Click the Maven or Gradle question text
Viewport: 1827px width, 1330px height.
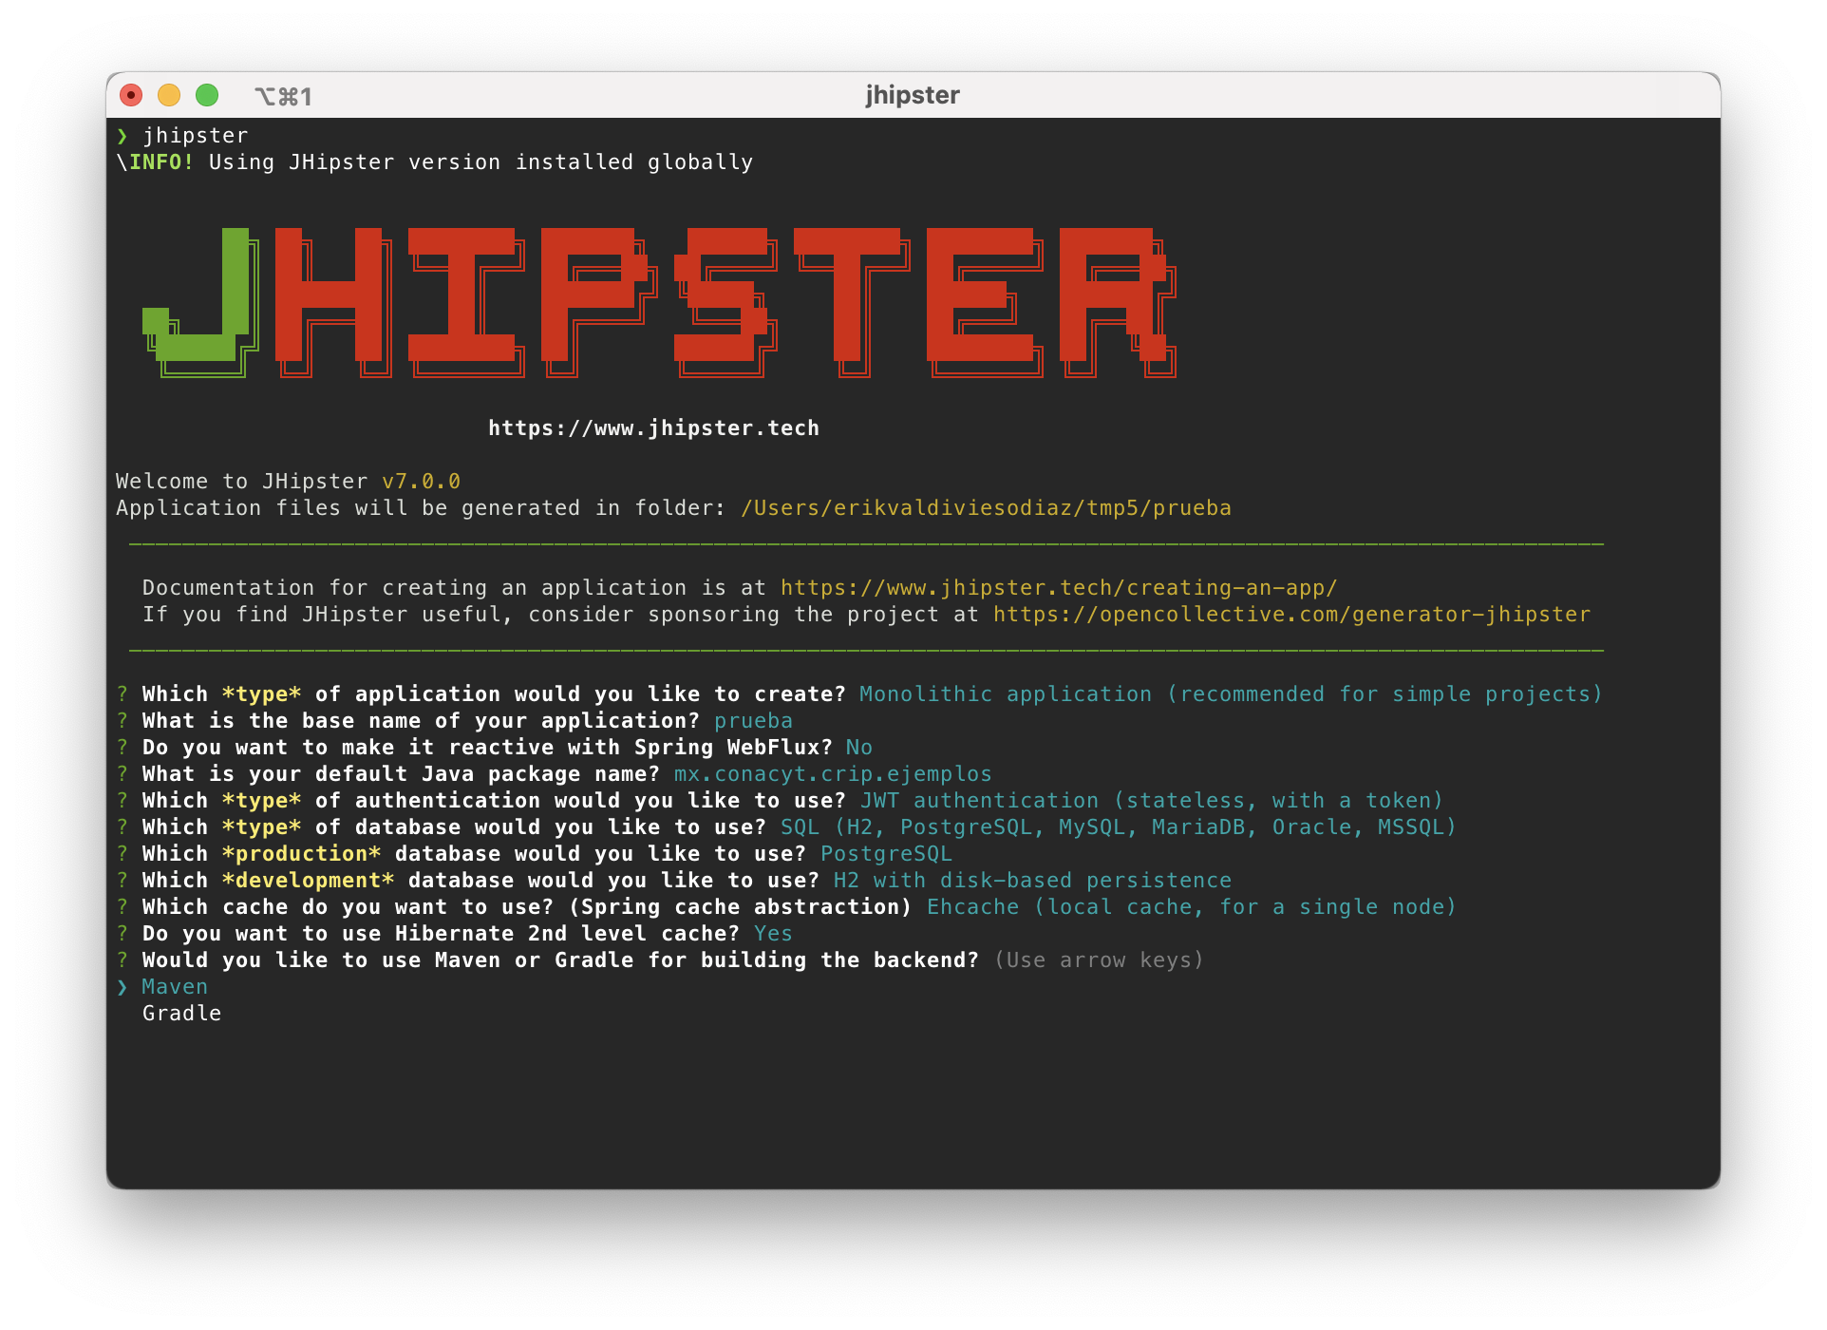tap(560, 960)
